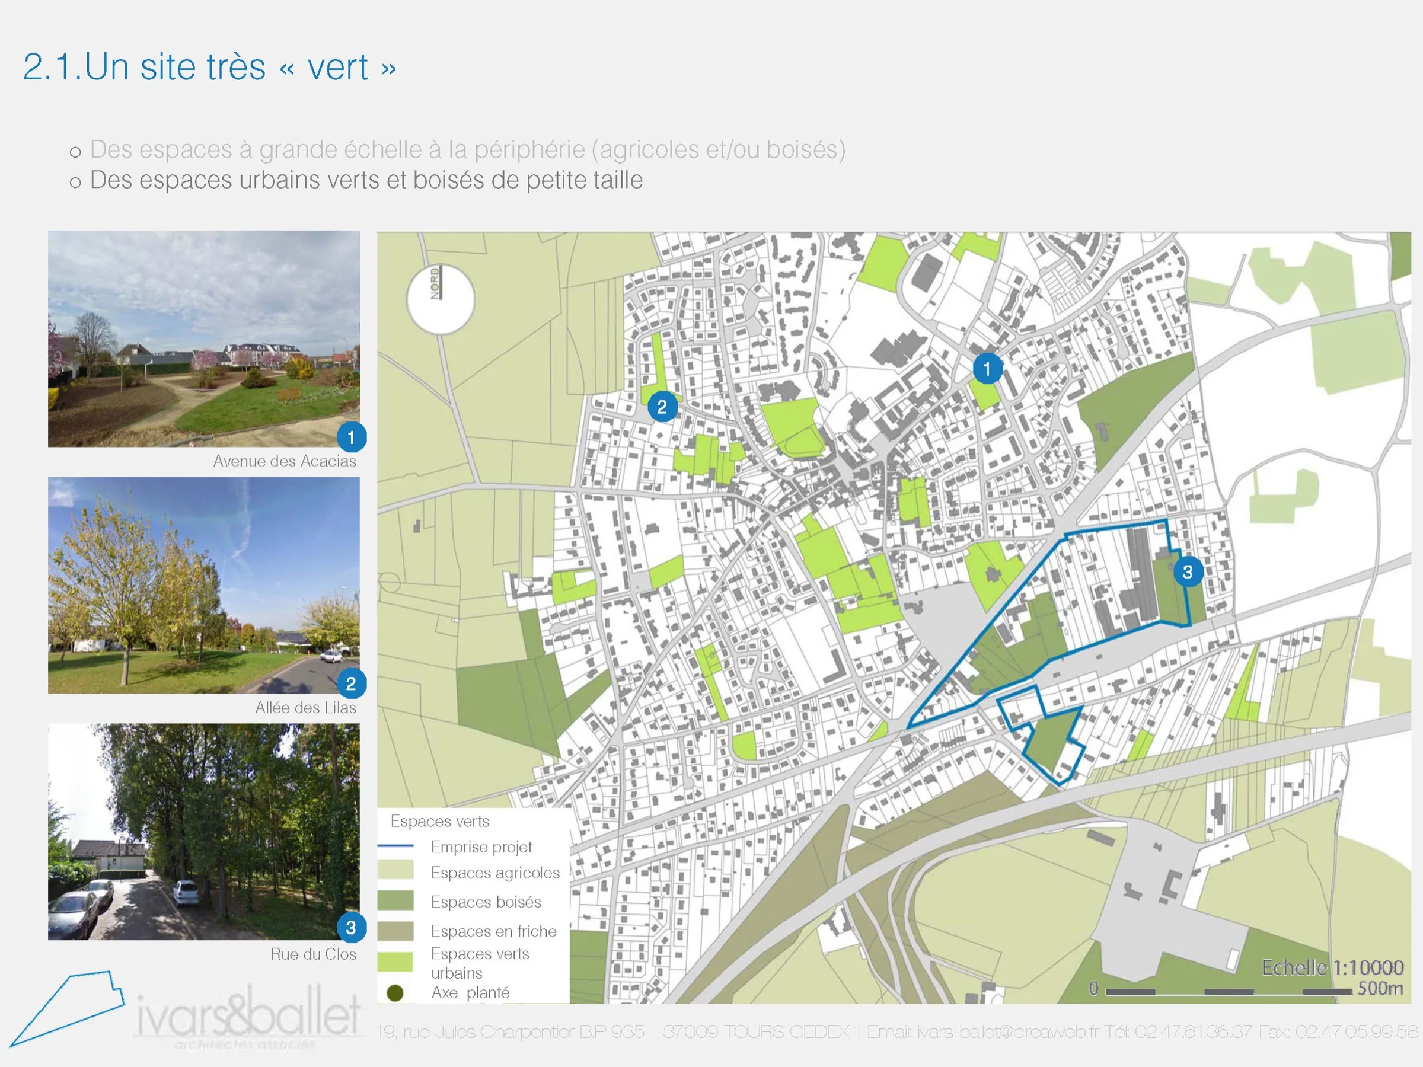Click the Axe planté dark green dot

point(395,993)
